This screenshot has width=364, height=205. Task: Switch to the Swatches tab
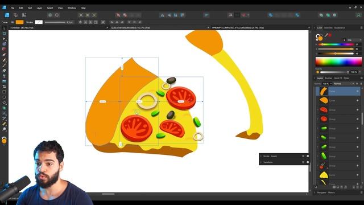point(328,28)
